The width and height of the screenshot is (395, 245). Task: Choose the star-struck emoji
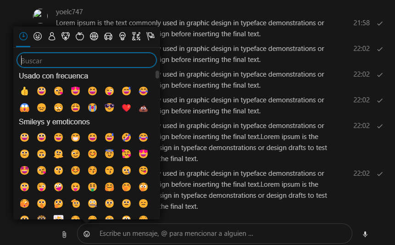click(x=24, y=171)
